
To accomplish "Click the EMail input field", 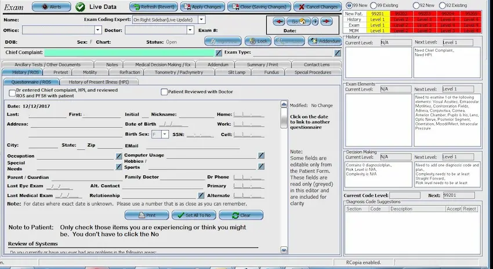I will click(x=193, y=145).
